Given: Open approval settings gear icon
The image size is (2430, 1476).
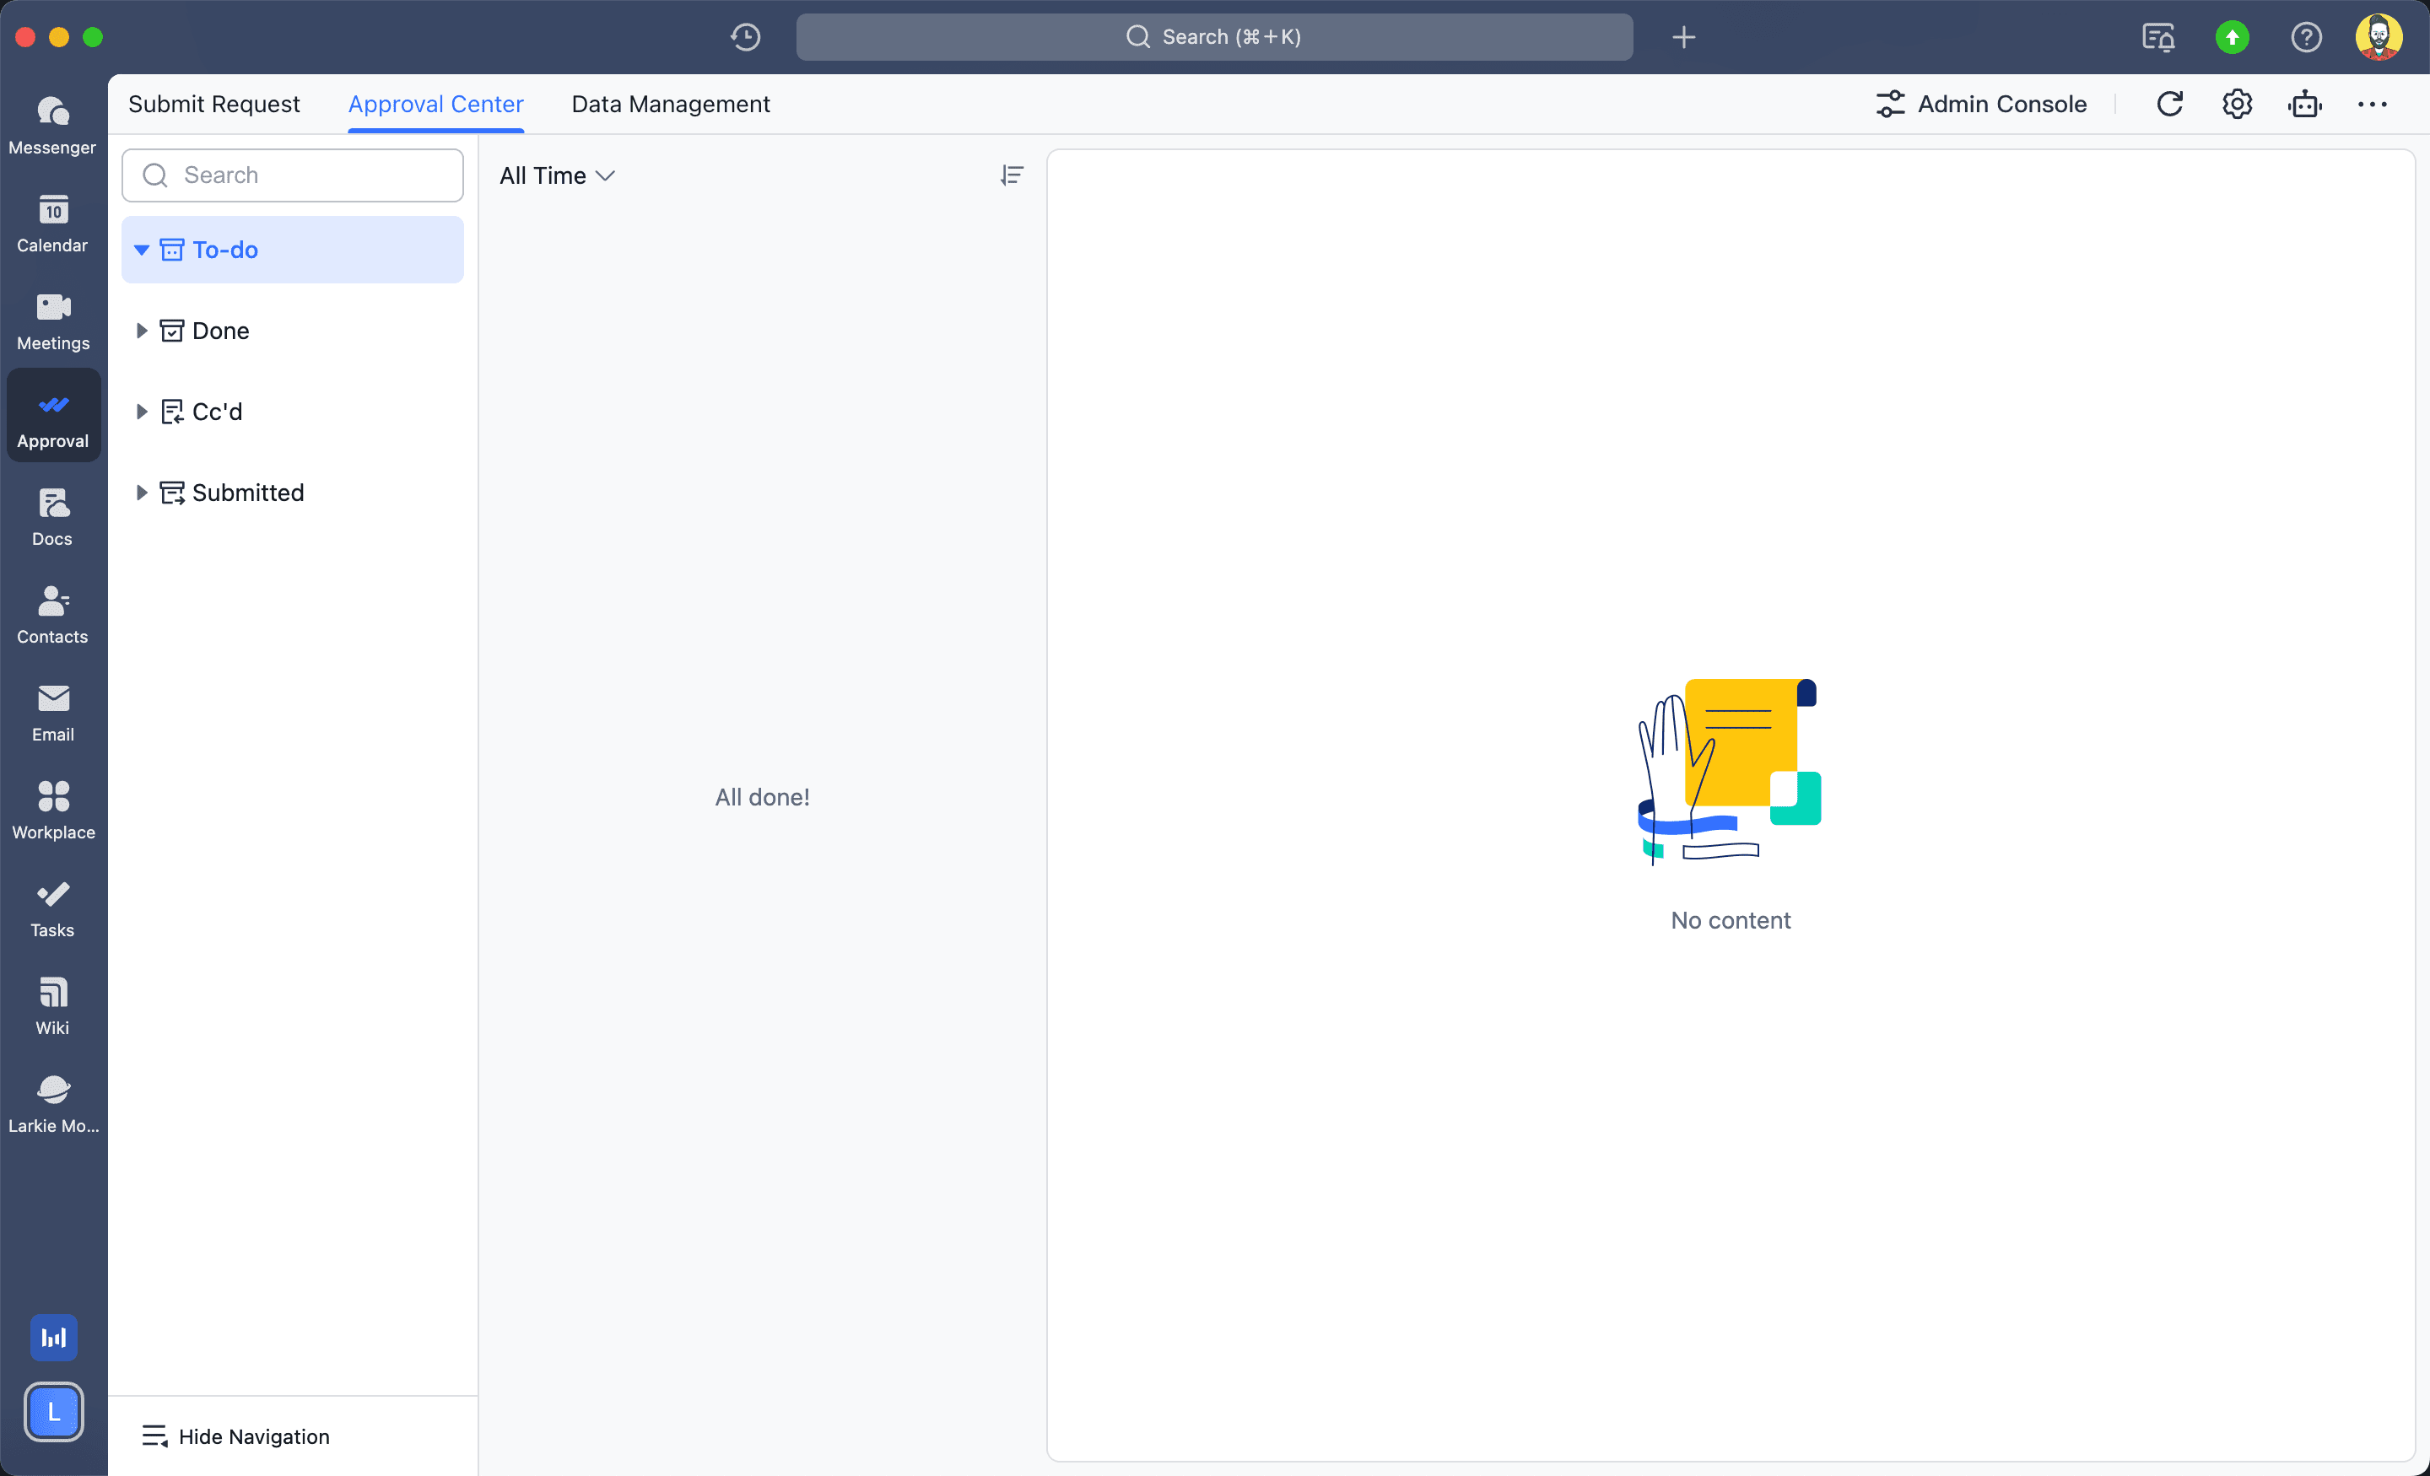Looking at the screenshot, I should click(x=2236, y=104).
